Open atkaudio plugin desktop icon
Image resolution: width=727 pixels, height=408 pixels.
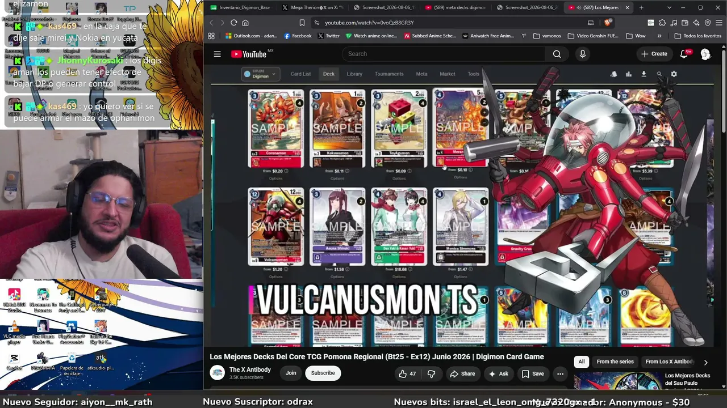101,362
